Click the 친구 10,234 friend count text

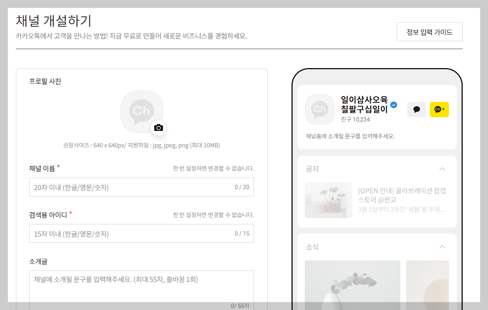355,119
